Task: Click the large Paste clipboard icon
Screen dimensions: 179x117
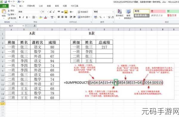Action: tap(4, 12)
